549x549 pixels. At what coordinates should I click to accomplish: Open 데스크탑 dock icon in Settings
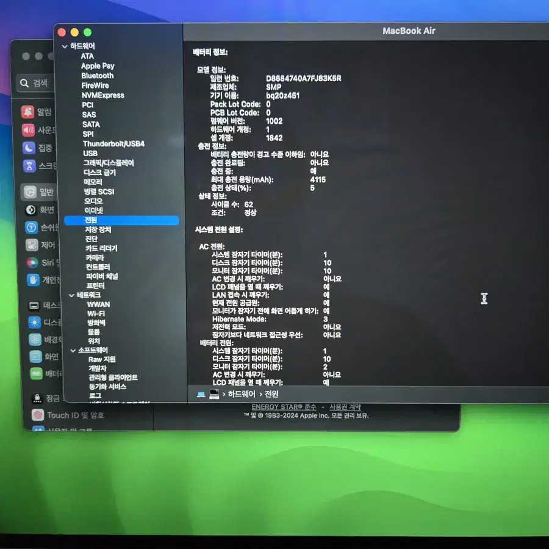34,306
